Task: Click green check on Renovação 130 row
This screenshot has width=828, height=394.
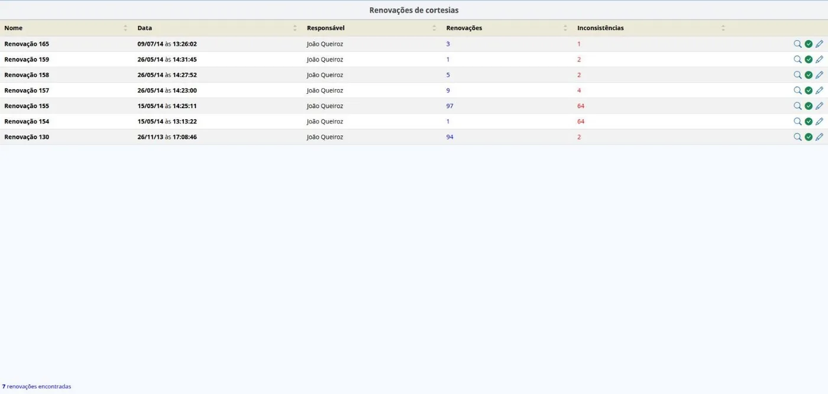Action: [x=808, y=137]
